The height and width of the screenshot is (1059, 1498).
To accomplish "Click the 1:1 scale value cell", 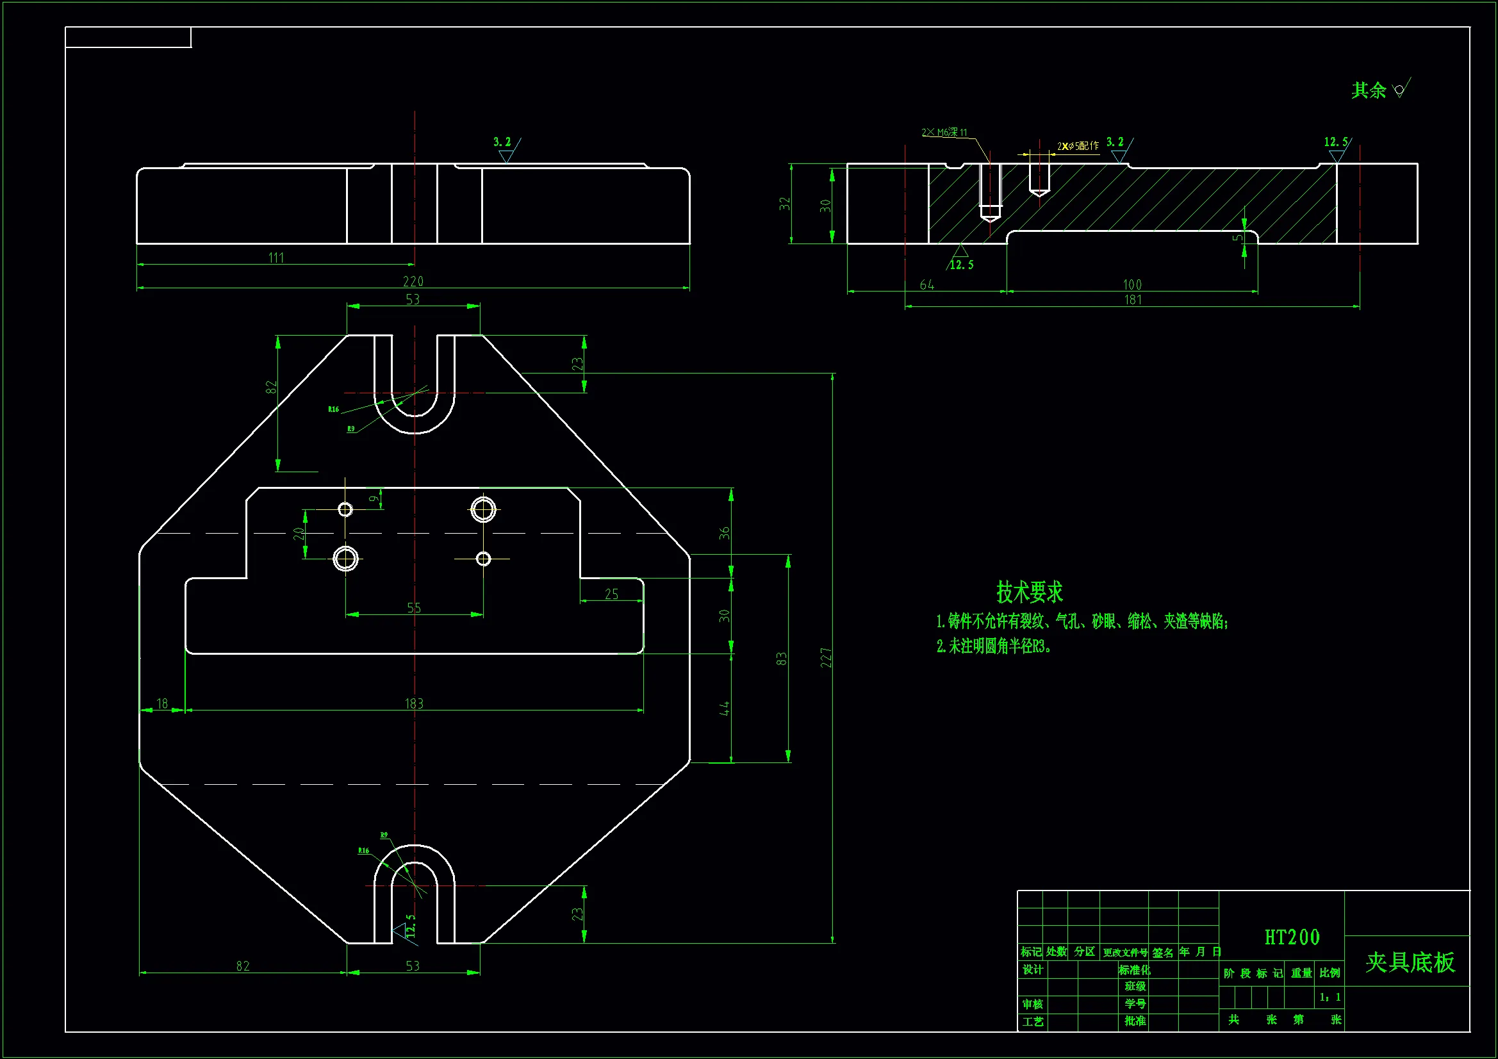I will (1329, 997).
